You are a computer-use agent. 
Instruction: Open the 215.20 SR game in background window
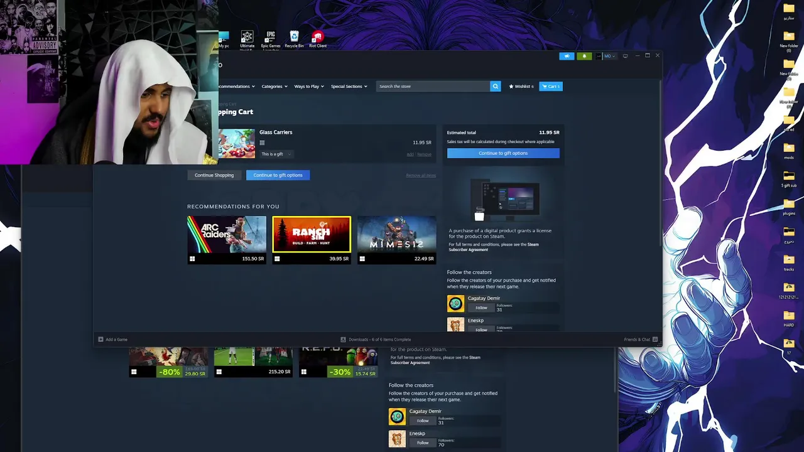pyautogui.click(x=253, y=362)
